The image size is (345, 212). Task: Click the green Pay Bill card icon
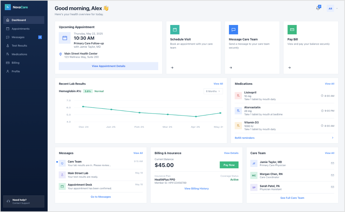[x=292, y=29]
